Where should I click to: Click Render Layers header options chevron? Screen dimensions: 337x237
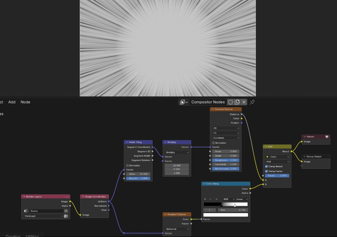point(67,197)
